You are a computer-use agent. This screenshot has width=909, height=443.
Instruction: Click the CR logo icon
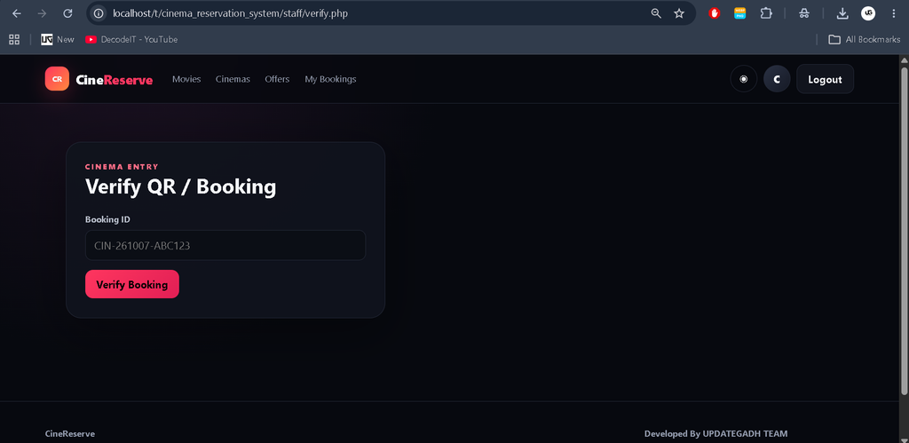[x=57, y=79]
